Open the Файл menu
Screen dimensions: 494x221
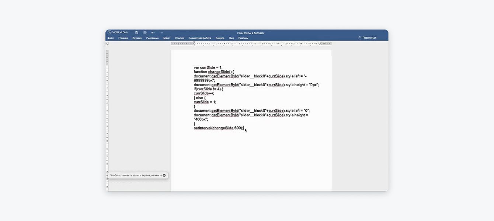click(111, 38)
